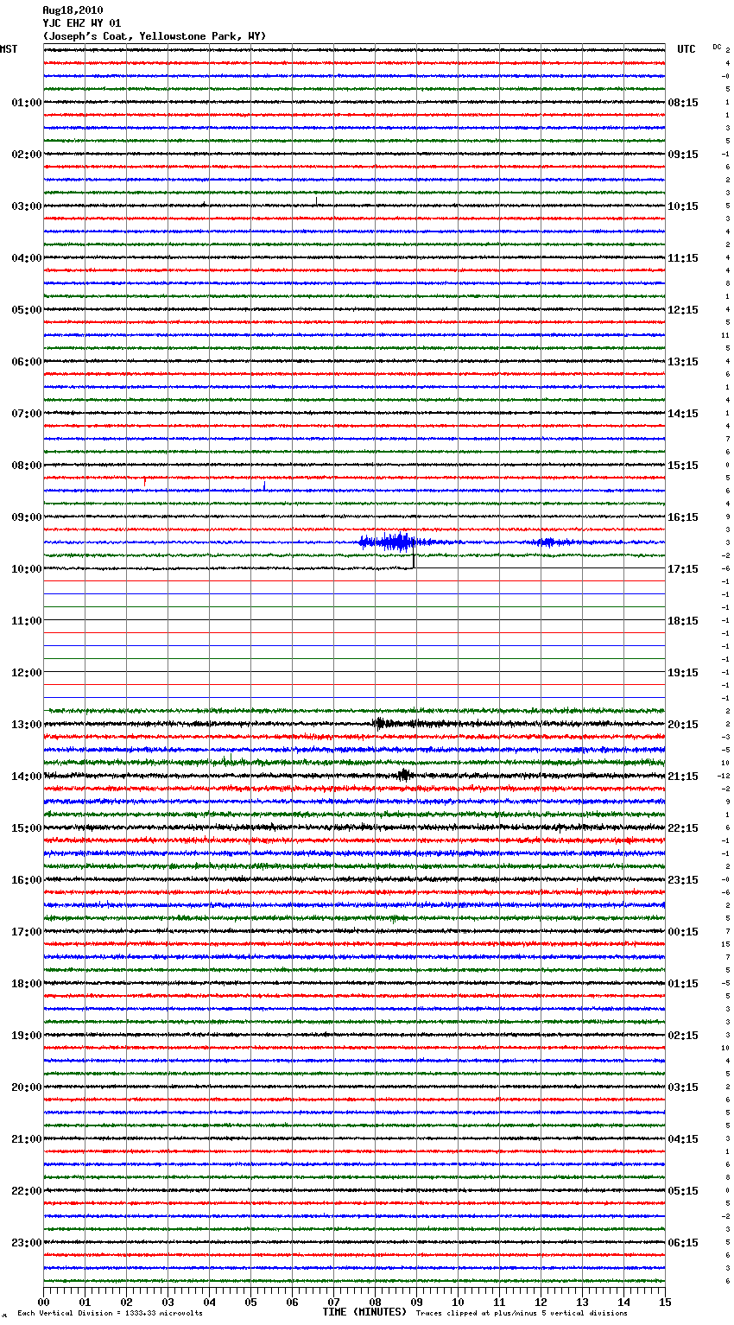The width and height of the screenshot is (734, 1325).
Task: Click the MST column header
Action: click(x=9, y=49)
